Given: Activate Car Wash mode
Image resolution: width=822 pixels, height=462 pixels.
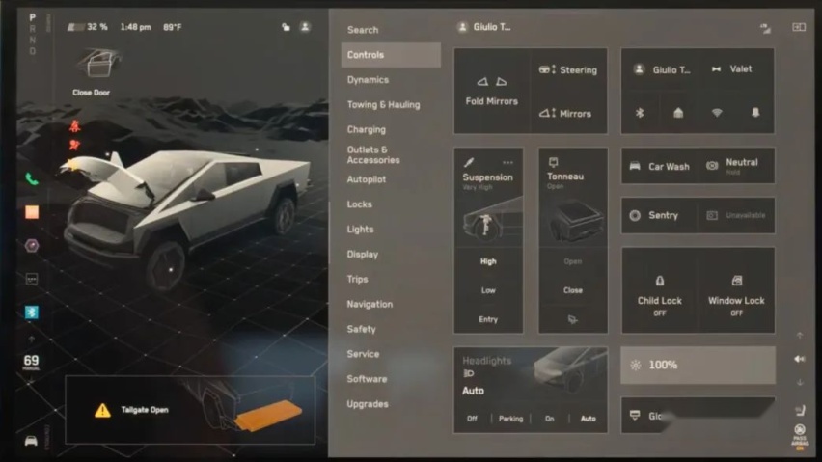Looking at the screenshot, I should coord(660,166).
